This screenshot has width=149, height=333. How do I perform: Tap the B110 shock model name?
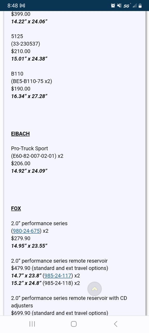pos(17,74)
